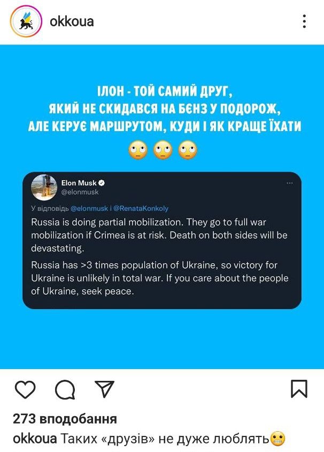Click the @elonmusk handle under the name
Viewport: 324px width, 452px height.
coord(80,192)
